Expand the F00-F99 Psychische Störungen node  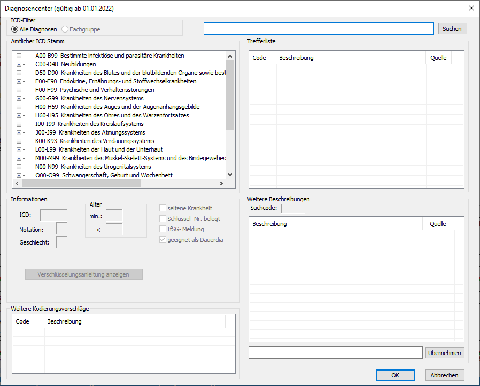tap(19, 90)
